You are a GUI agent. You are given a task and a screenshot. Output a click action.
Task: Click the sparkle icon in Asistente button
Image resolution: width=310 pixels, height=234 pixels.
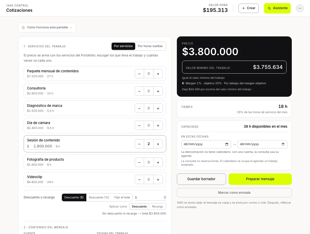pos(269,8)
